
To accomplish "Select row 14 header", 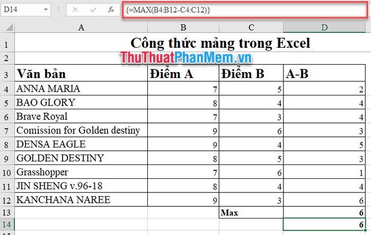I will click(7, 224).
